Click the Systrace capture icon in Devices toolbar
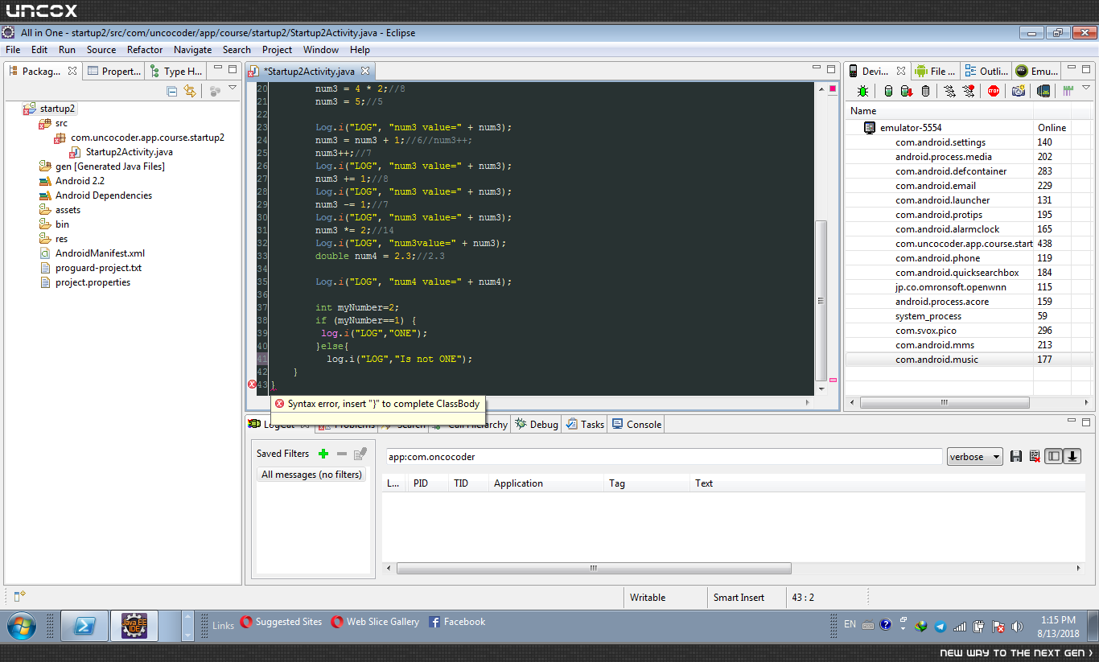Screen dimensions: 1099x662 [1068, 92]
